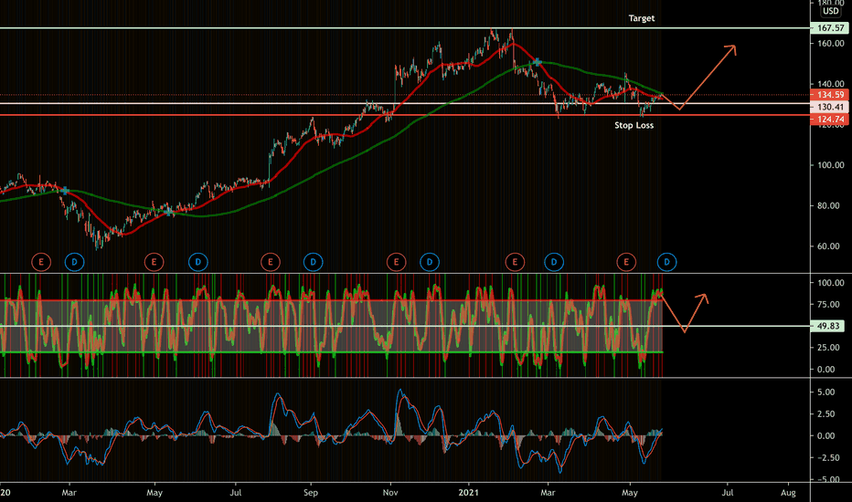Select the 130.41 price level label
Viewport: 852px width, 502px height.
click(x=829, y=107)
